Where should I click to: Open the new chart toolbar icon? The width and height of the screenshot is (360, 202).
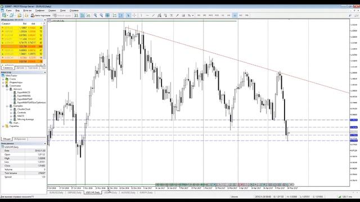click(4, 15)
